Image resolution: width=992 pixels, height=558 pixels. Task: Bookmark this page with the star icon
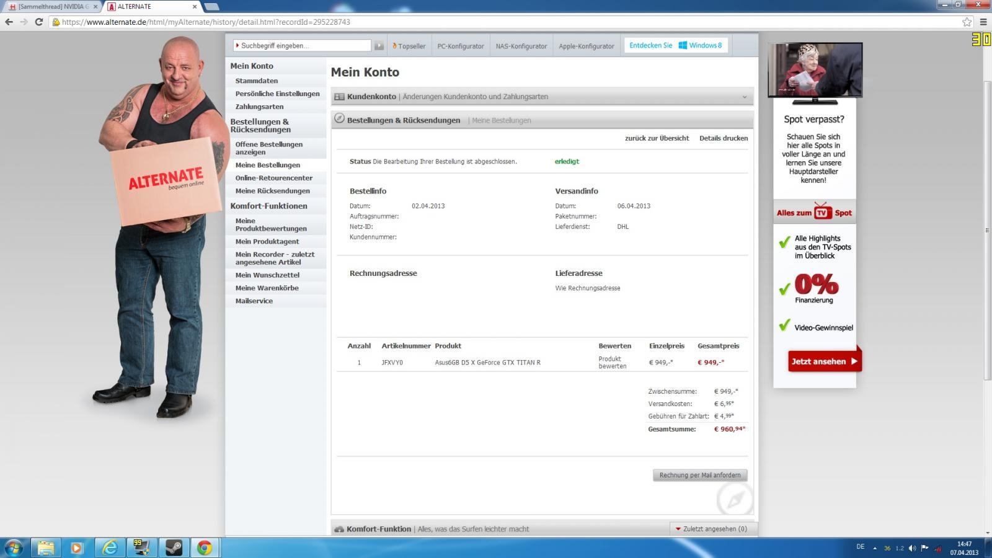(967, 22)
